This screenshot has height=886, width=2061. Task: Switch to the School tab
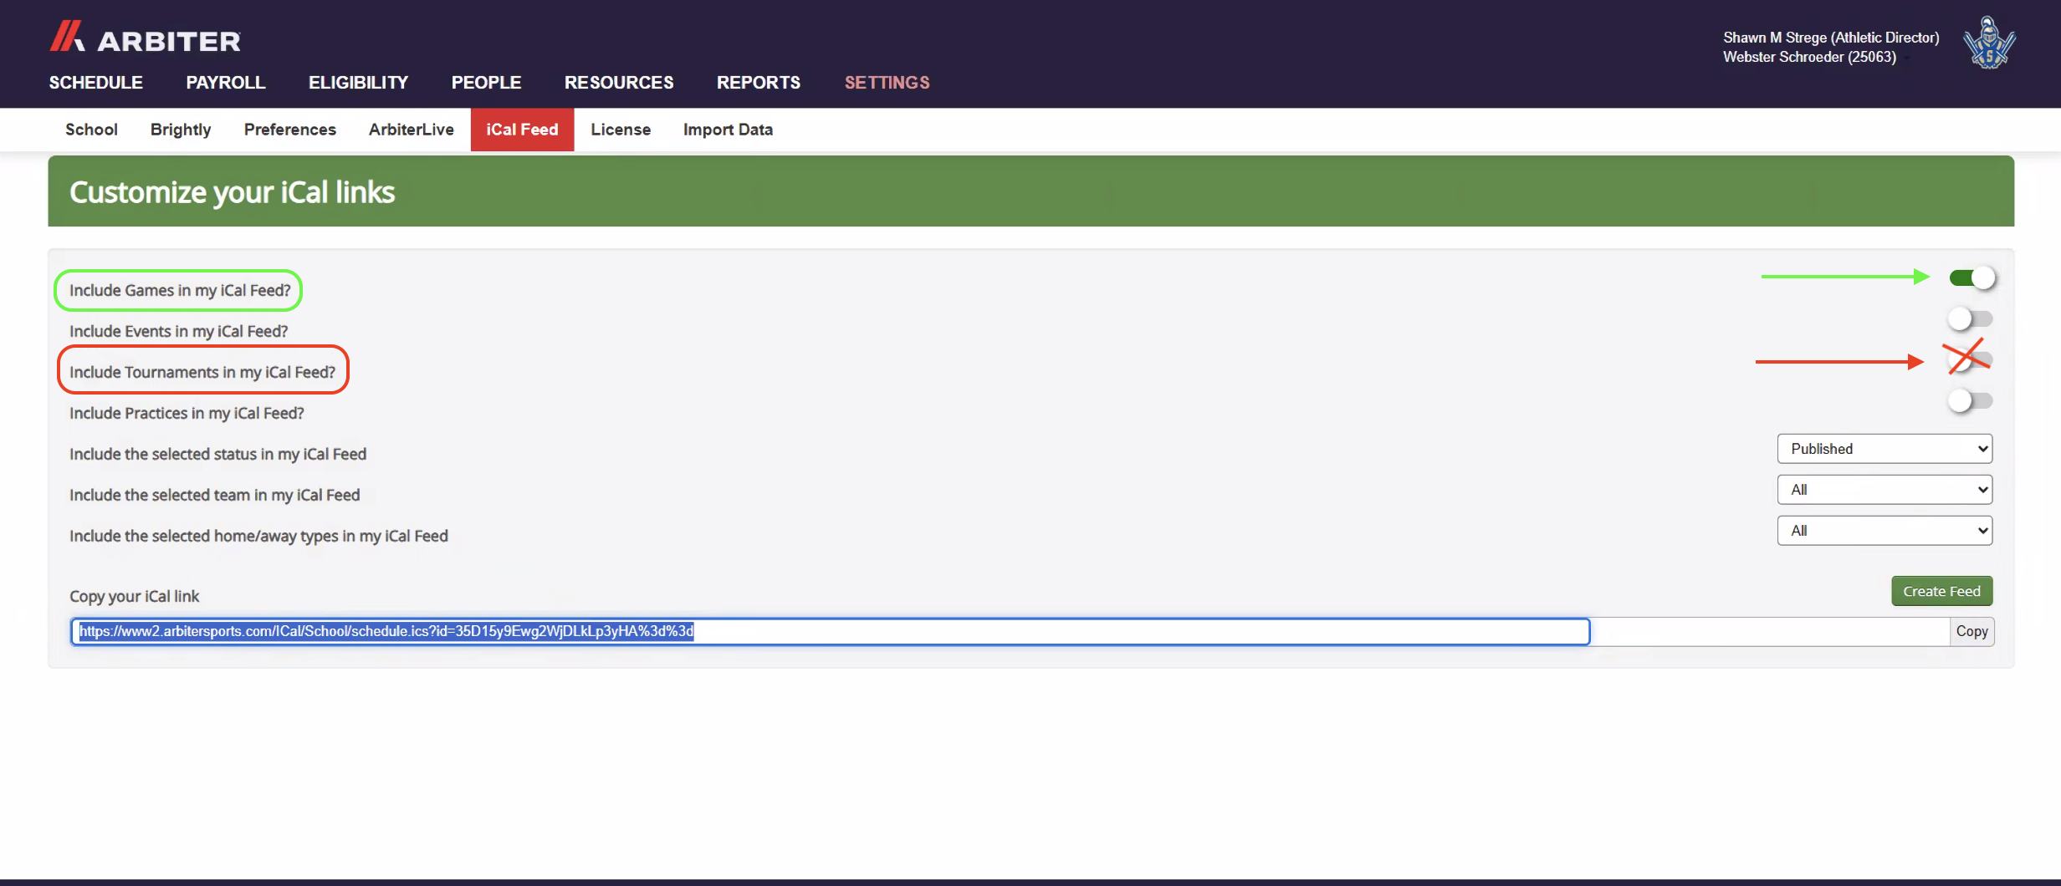91,130
